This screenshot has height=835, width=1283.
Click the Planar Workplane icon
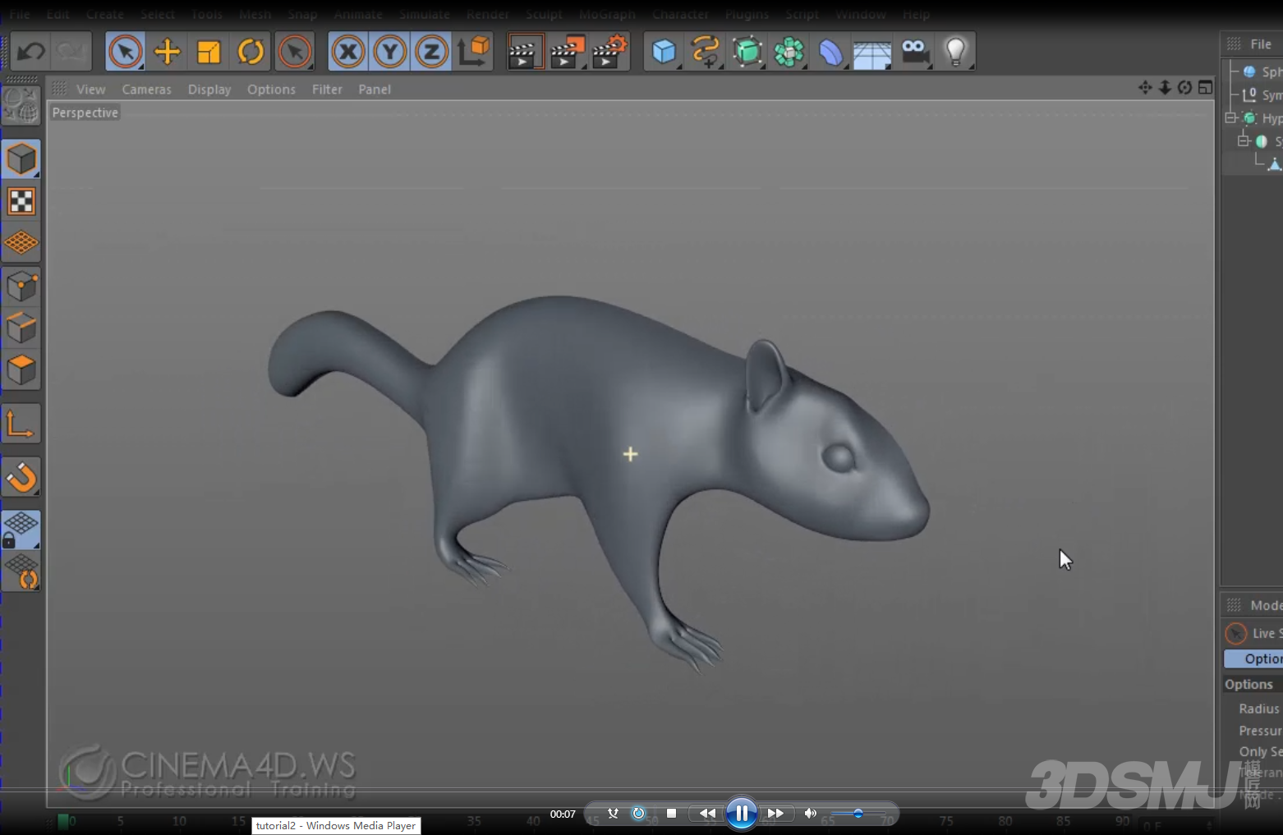[21, 572]
